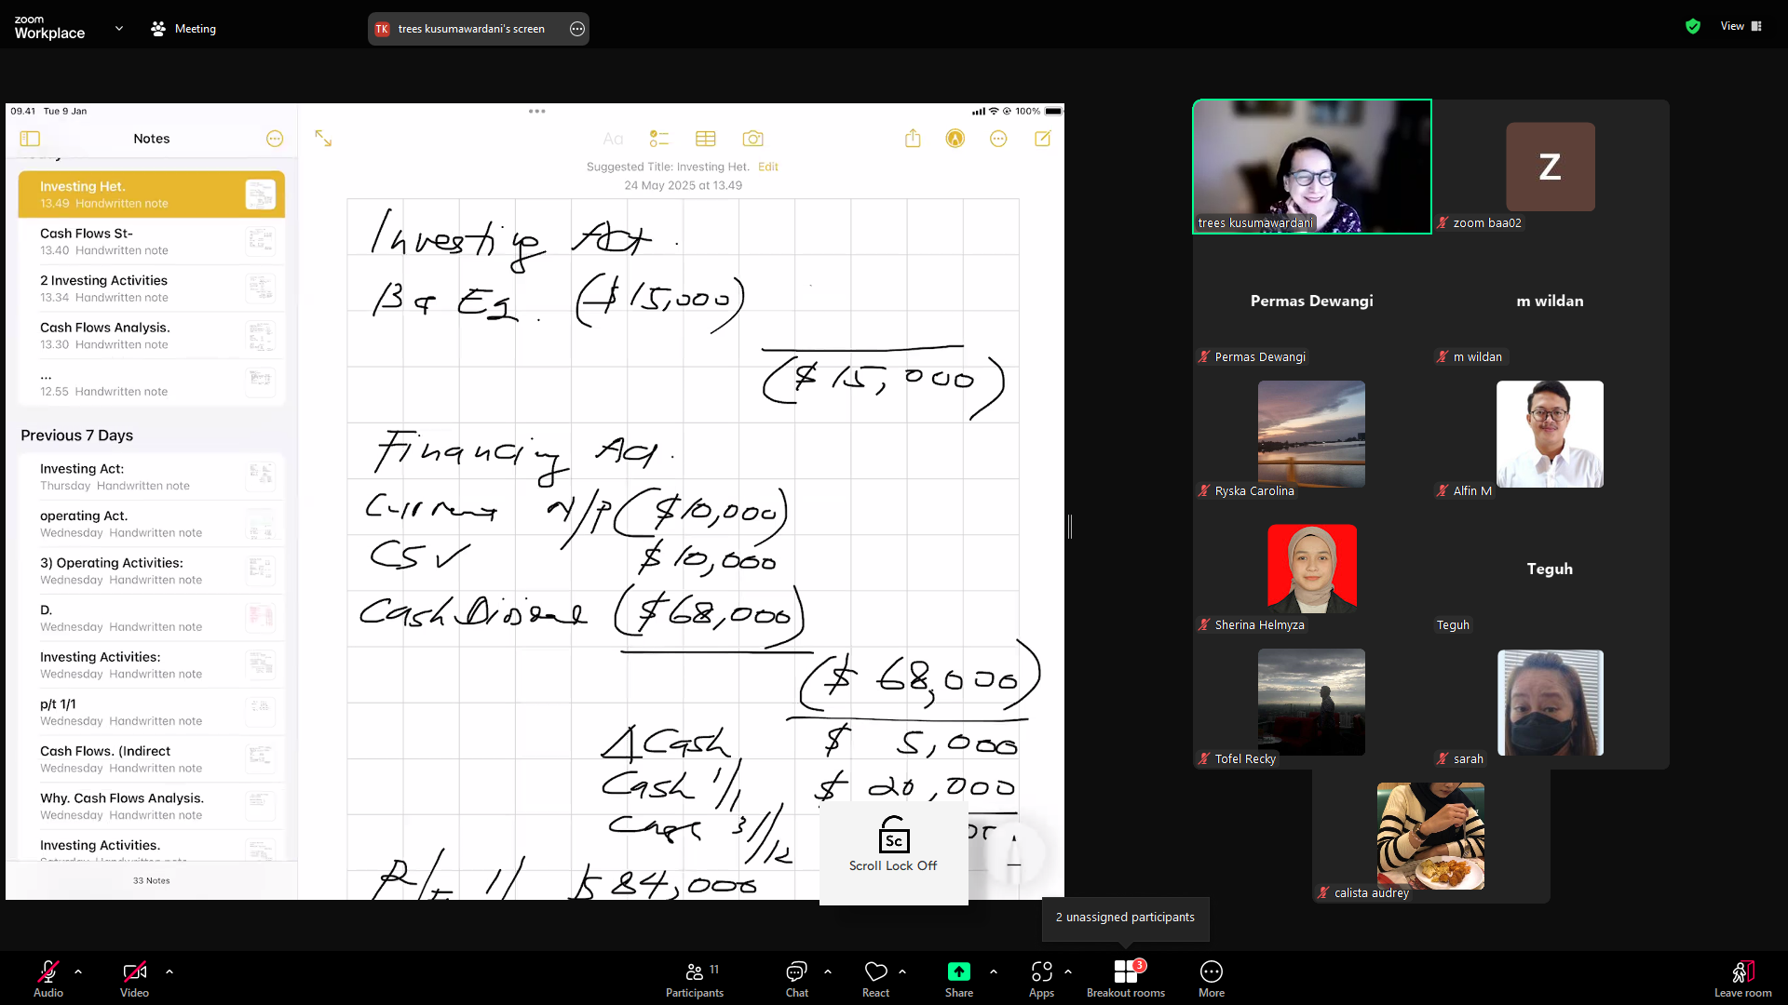Open the View layout menu
The width and height of the screenshot is (1788, 1005).
[x=1741, y=26]
